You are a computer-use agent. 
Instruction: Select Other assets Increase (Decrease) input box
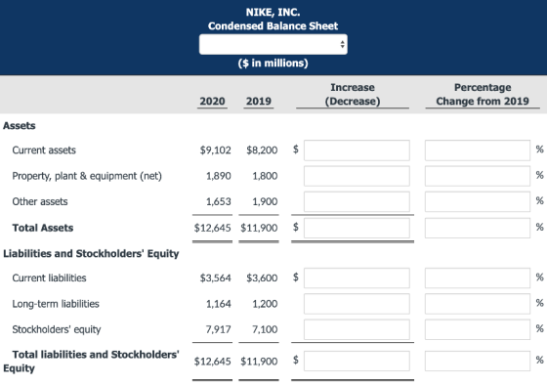[357, 201]
